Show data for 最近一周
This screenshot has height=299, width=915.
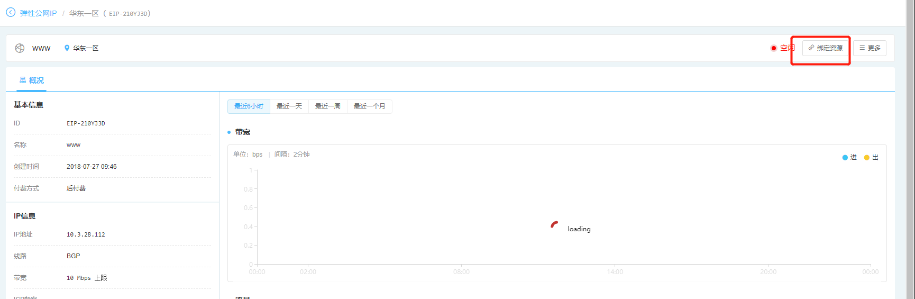[x=328, y=106]
